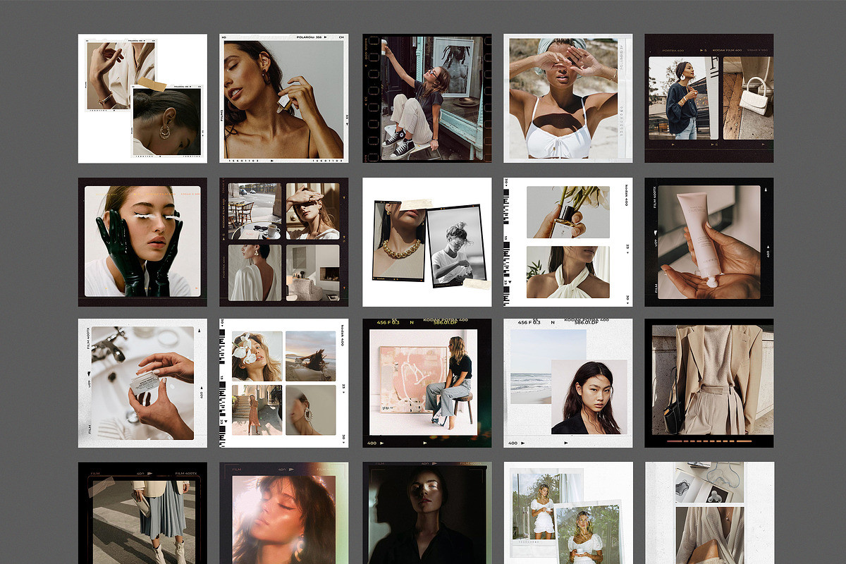
Task: Open the dark four-photo grid with coffee cup
Action: pyautogui.click(x=284, y=242)
